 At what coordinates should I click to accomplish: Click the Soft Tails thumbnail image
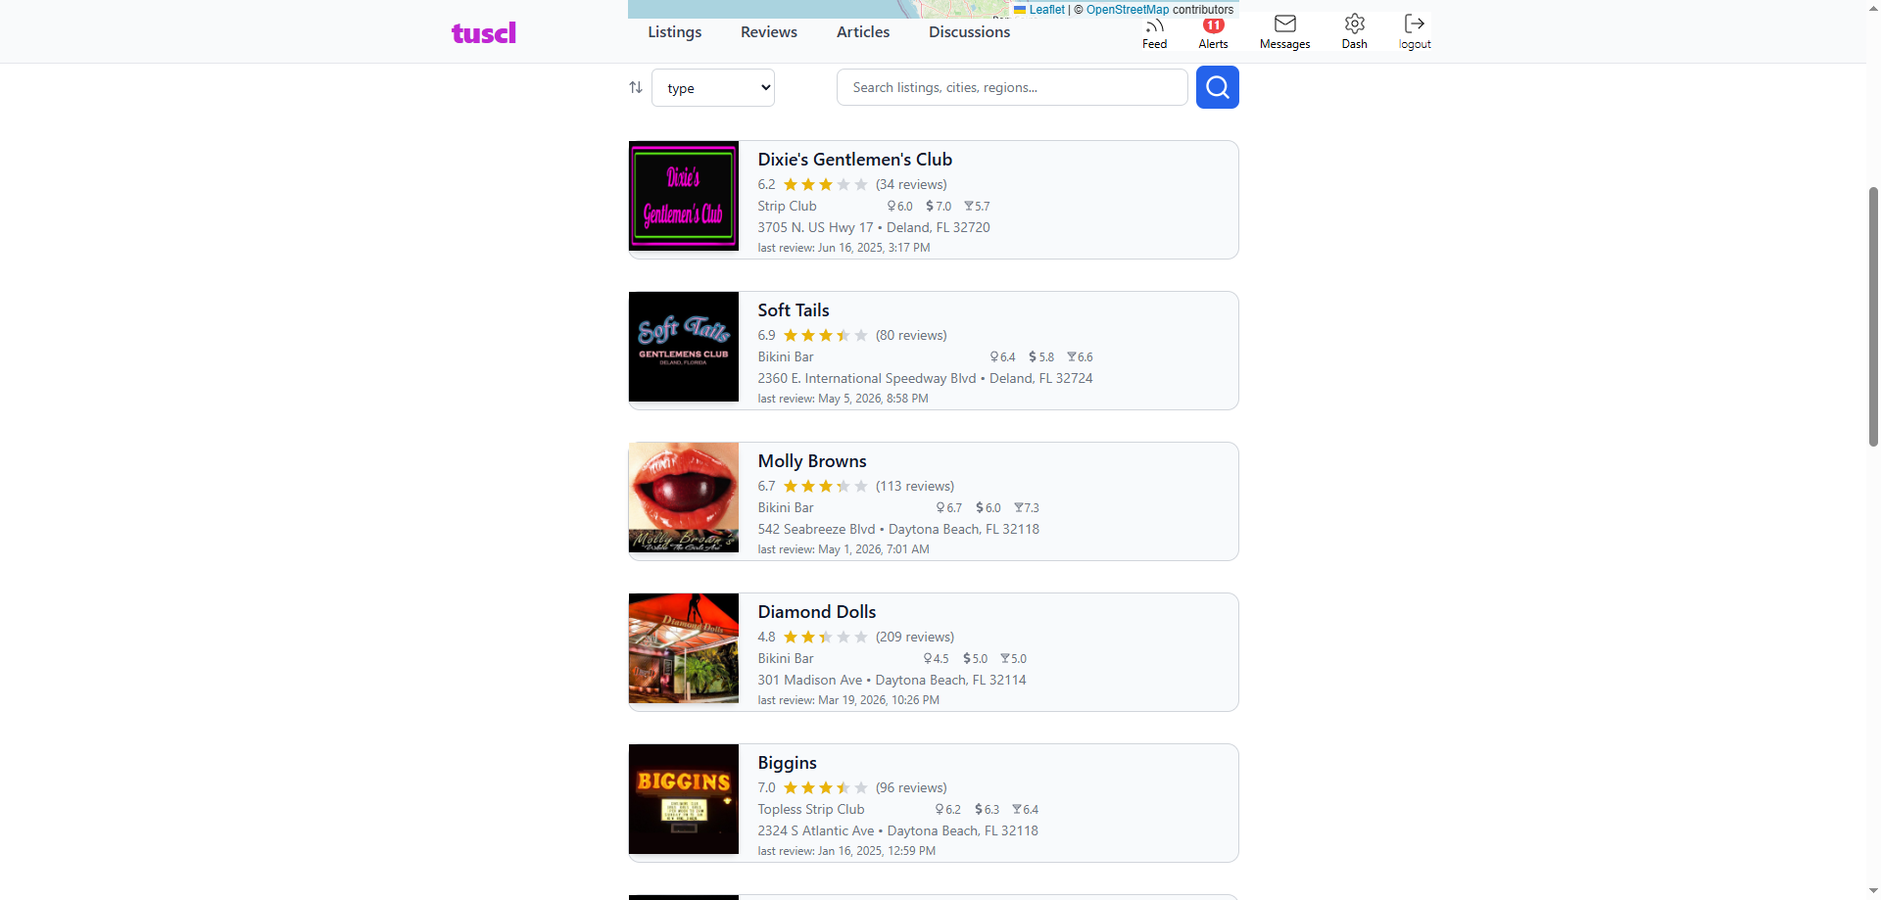(x=684, y=347)
